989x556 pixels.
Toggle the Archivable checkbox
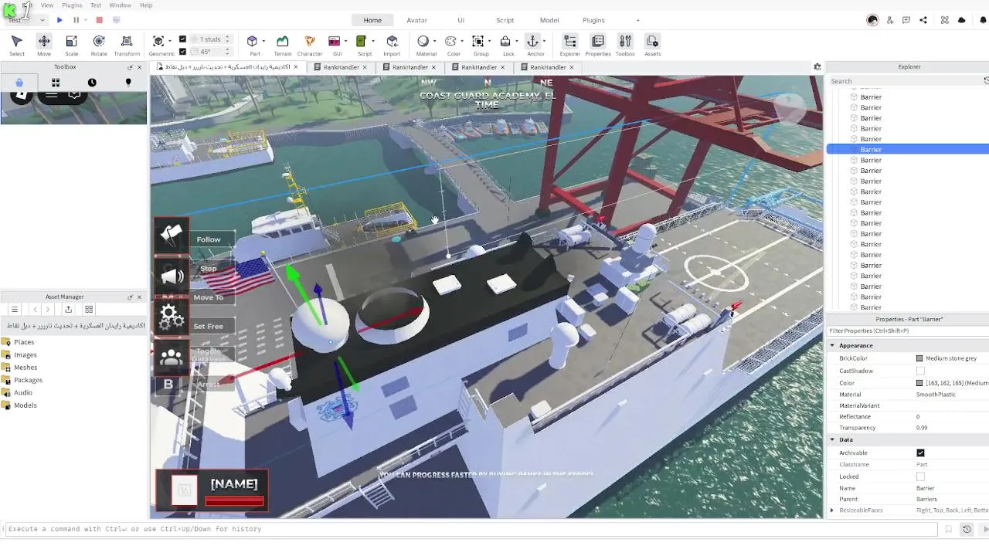920,453
